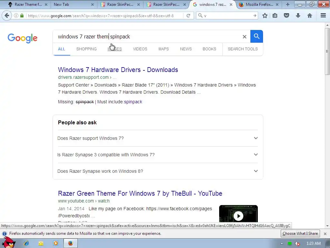Open Firefox downloads arrow icon
The image size is (330, 248).
coord(298,15)
